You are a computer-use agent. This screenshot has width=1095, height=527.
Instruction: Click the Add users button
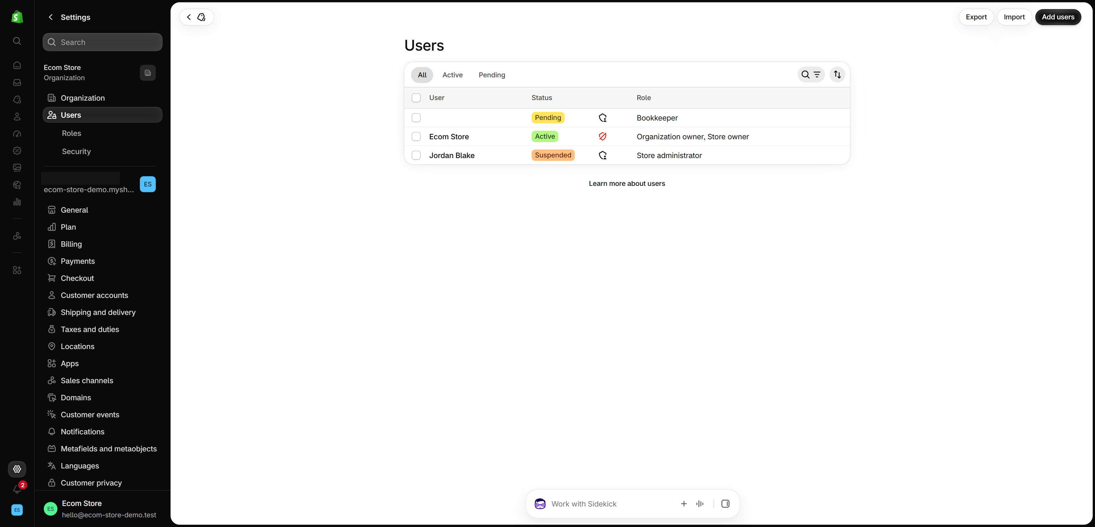coord(1058,17)
